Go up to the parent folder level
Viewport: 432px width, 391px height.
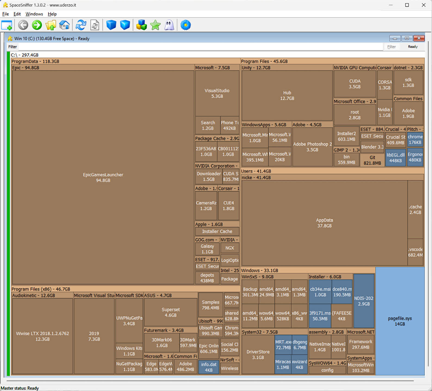51,25
